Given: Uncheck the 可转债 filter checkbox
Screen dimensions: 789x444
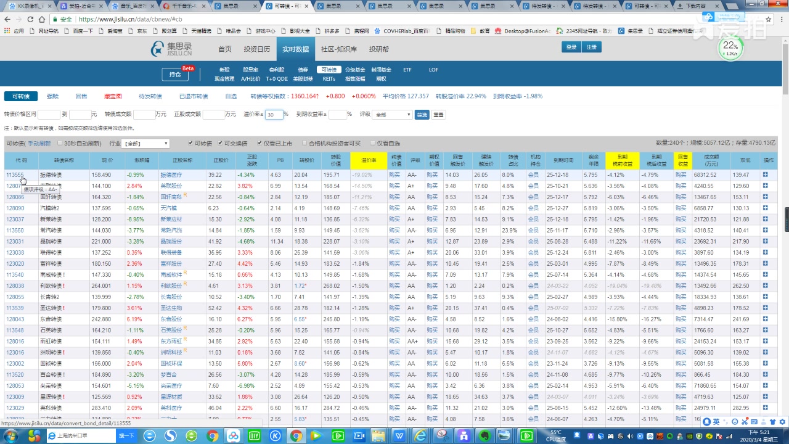Looking at the screenshot, I should pos(190,143).
